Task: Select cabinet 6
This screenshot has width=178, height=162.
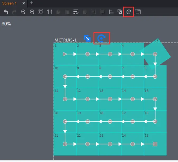Action: (x=155, y=77)
